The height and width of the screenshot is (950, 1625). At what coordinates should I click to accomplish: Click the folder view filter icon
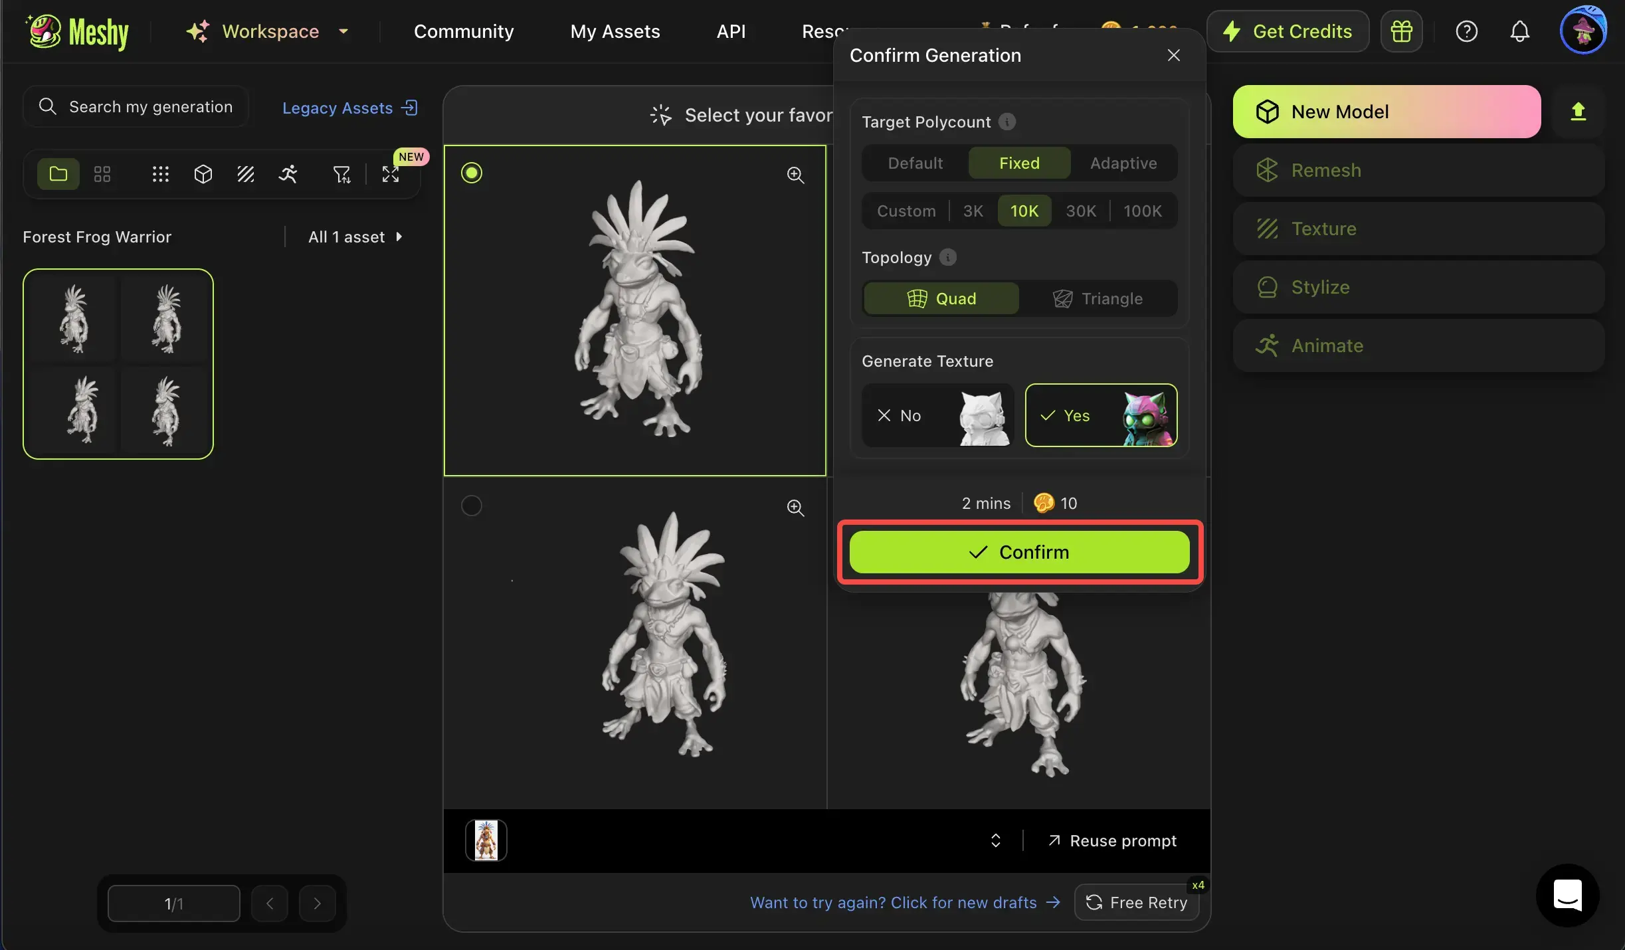click(x=58, y=174)
